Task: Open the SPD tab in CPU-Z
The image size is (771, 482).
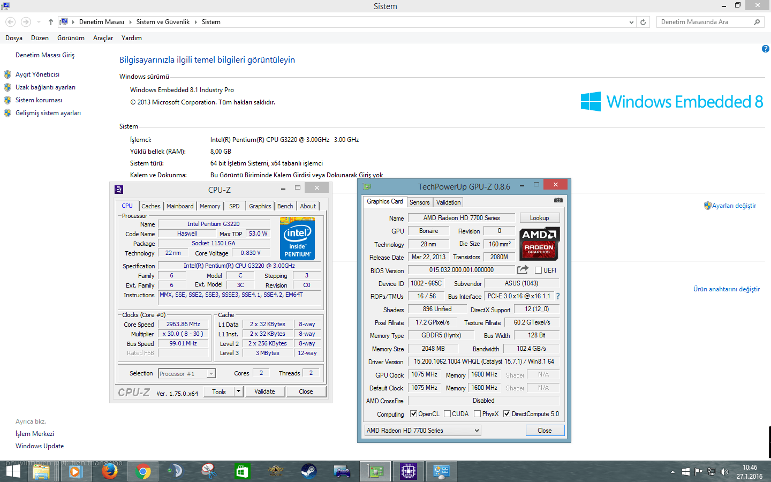Action: click(235, 206)
